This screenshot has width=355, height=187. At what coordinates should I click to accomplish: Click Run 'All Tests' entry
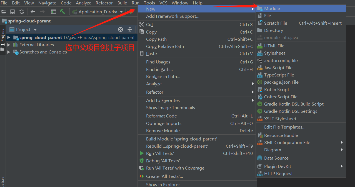[x=197, y=153]
